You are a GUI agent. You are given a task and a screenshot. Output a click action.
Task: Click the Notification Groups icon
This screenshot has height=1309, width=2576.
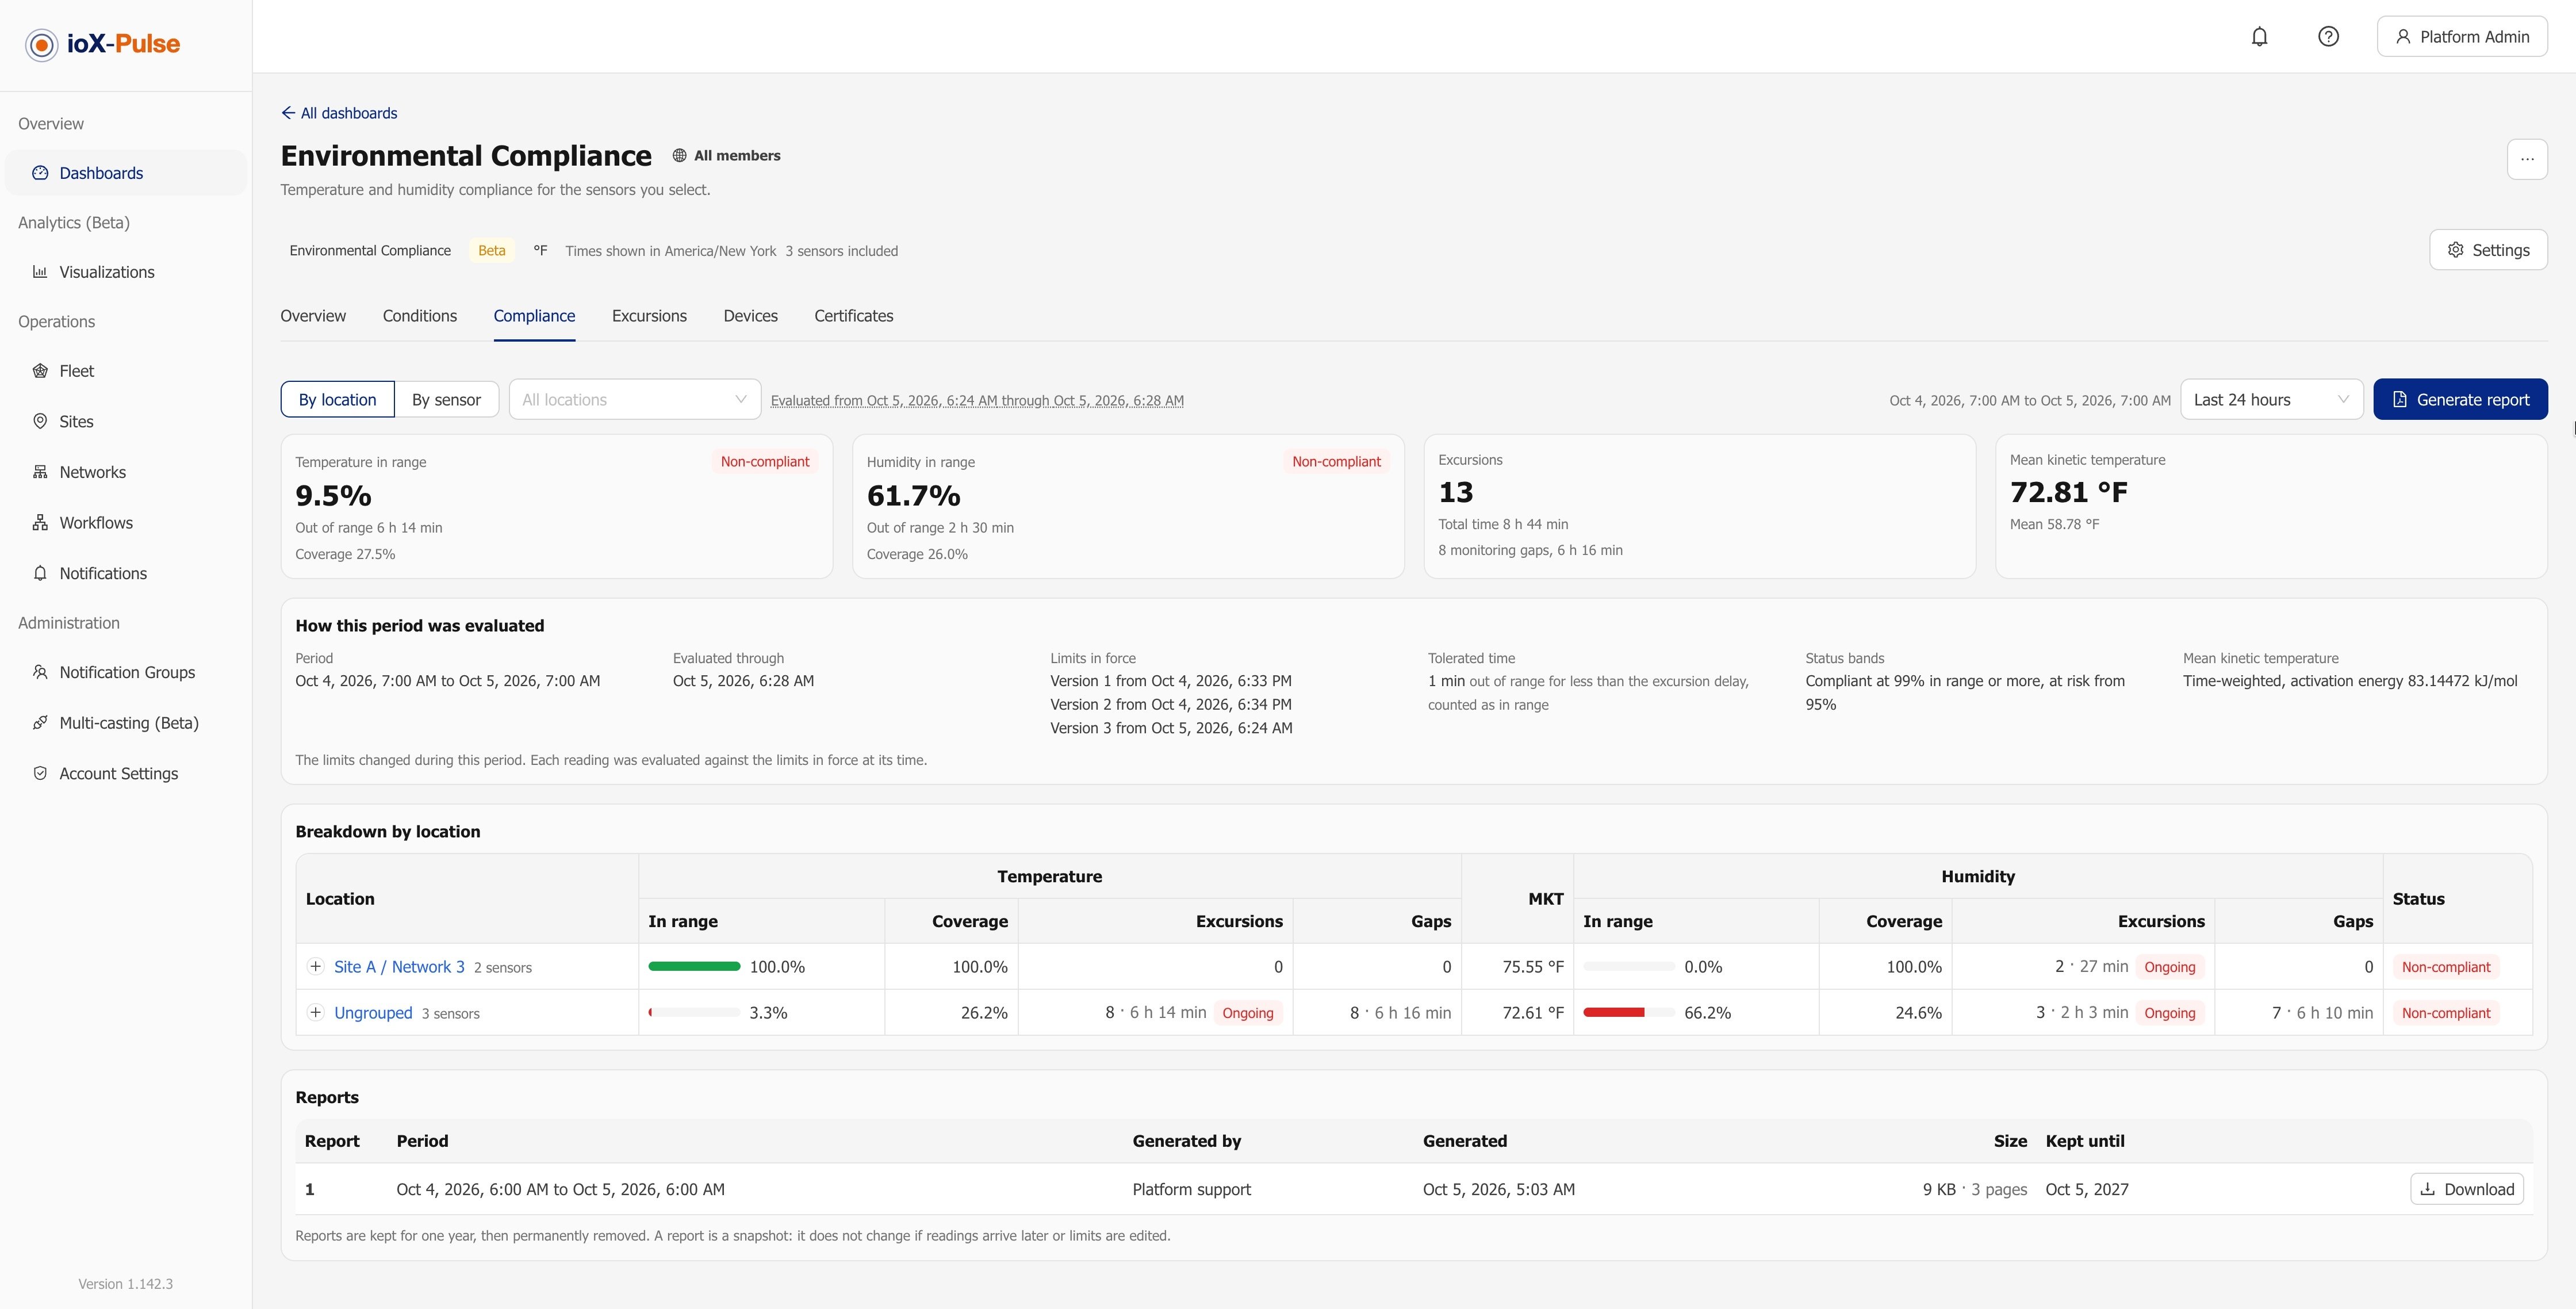point(40,672)
